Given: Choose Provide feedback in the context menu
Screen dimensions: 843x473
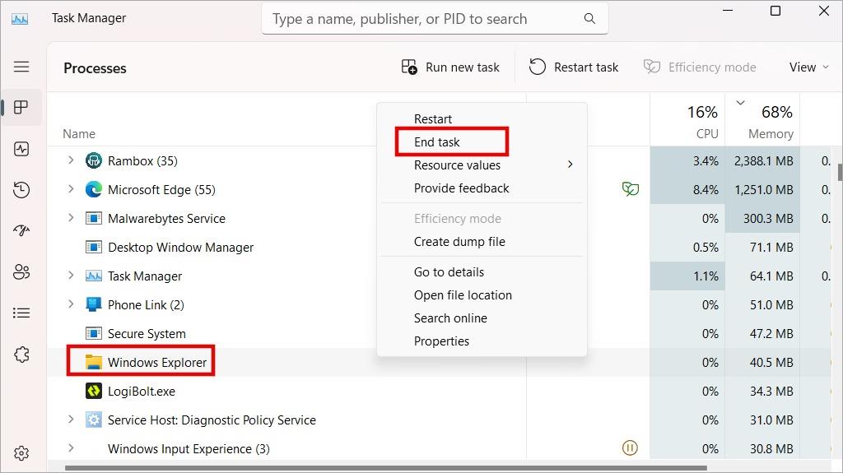Looking at the screenshot, I should click(482, 188).
